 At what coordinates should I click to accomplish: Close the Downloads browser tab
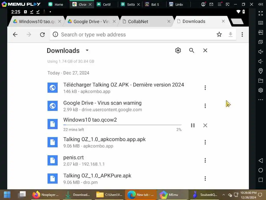(x=223, y=21)
